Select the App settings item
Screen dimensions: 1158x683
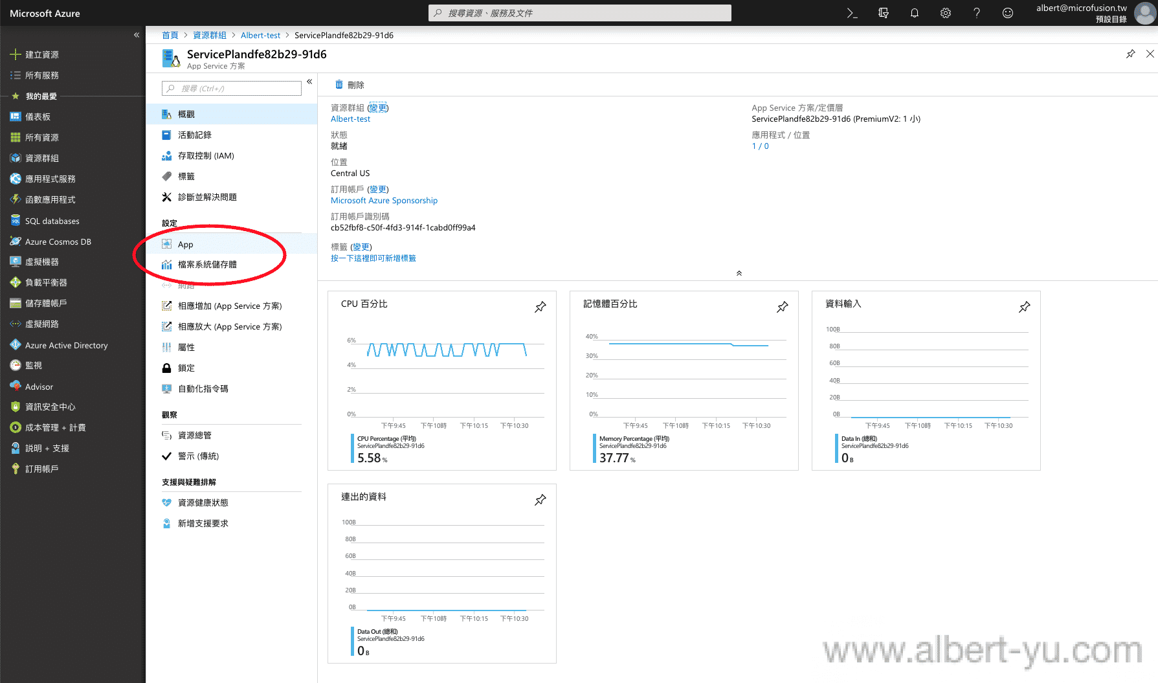click(x=232, y=244)
